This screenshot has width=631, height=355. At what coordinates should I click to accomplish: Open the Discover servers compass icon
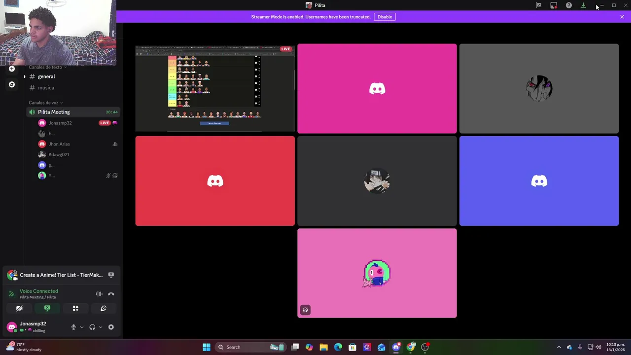12,84
